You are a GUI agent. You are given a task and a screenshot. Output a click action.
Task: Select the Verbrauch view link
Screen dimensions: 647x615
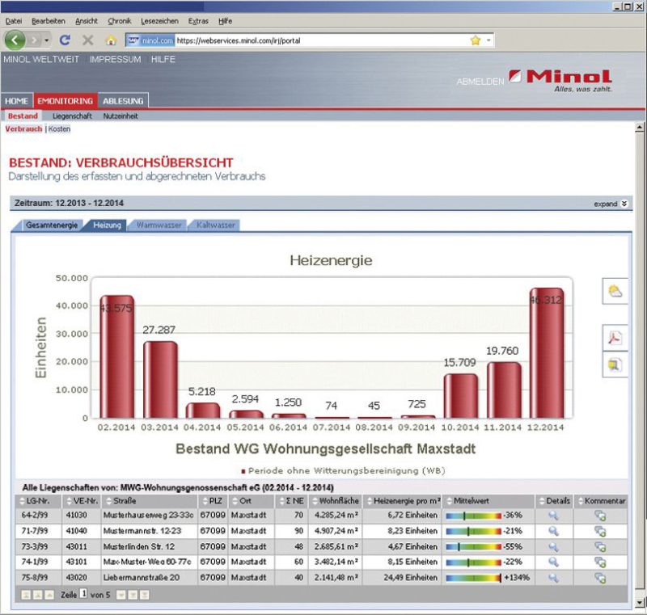coord(23,129)
